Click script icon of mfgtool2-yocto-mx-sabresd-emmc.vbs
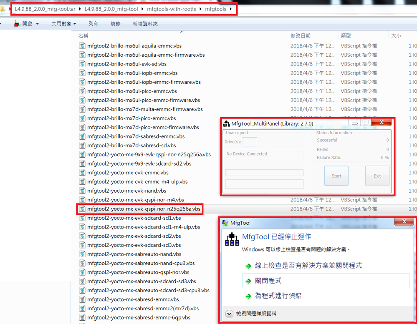417x324 pixels. [x=83, y=299]
